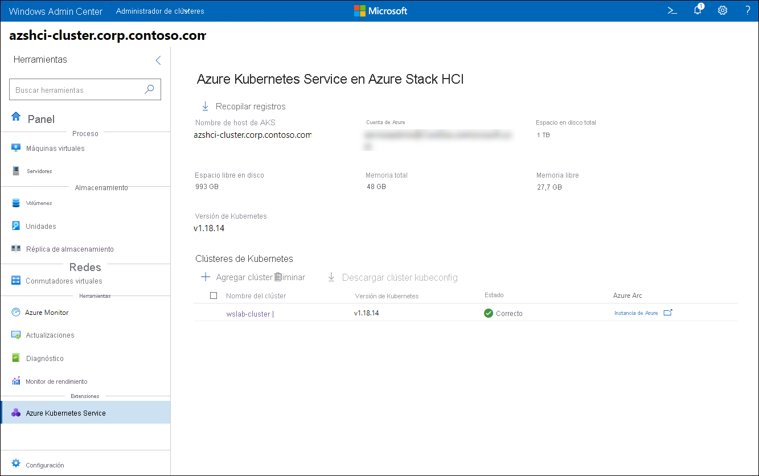759x476 pixels.
Task: Click the Máquinas virtuales icon
Action: click(16, 148)
